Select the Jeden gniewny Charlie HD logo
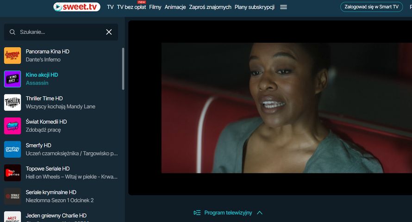 pos(12,217)
